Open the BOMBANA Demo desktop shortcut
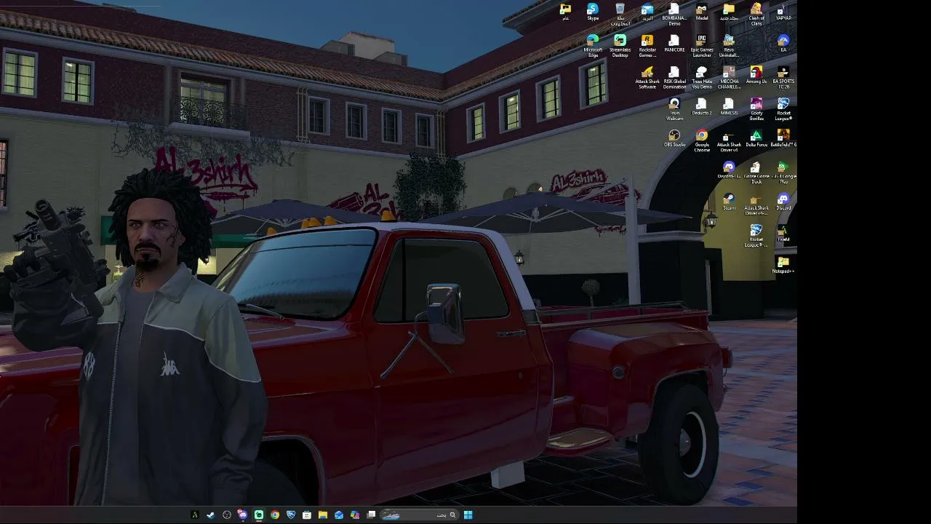This screenshot has width=931, height=524. click(674, 15)
